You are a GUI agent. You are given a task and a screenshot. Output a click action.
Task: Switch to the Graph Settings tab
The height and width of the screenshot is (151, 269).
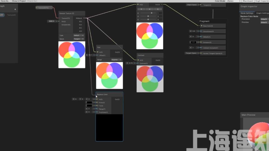pos(262,13)
